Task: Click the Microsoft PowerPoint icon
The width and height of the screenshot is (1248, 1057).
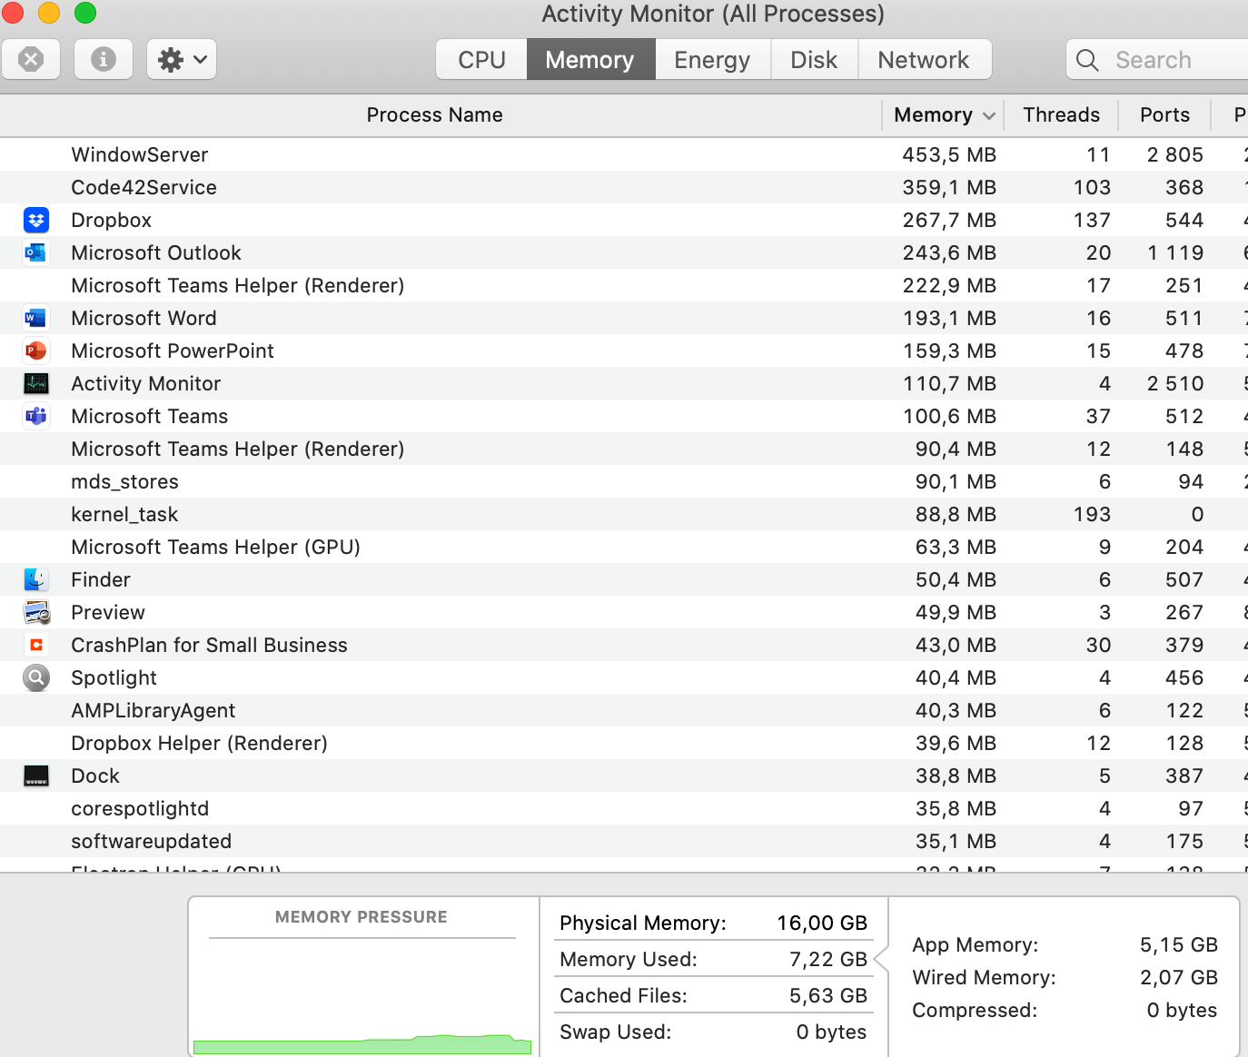Action: [x=36, y=351]
